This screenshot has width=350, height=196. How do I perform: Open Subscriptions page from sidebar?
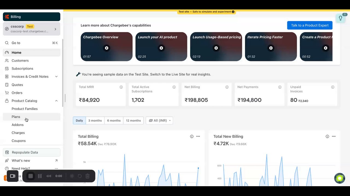click(31, 69)
